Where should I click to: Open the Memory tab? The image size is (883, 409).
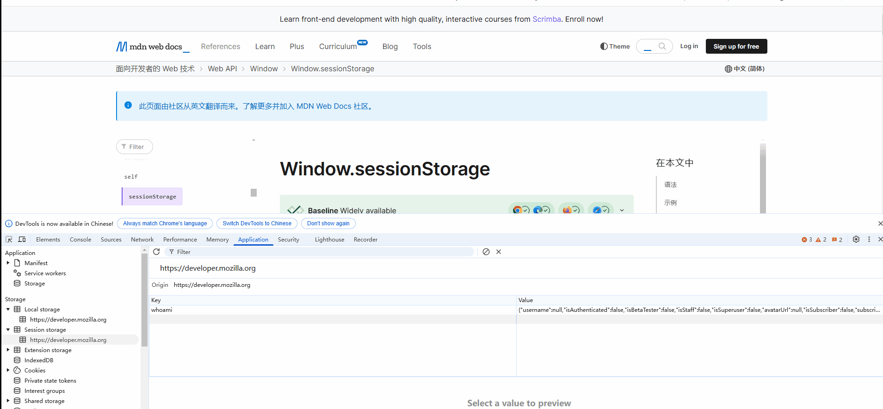(x=217, y=239)
